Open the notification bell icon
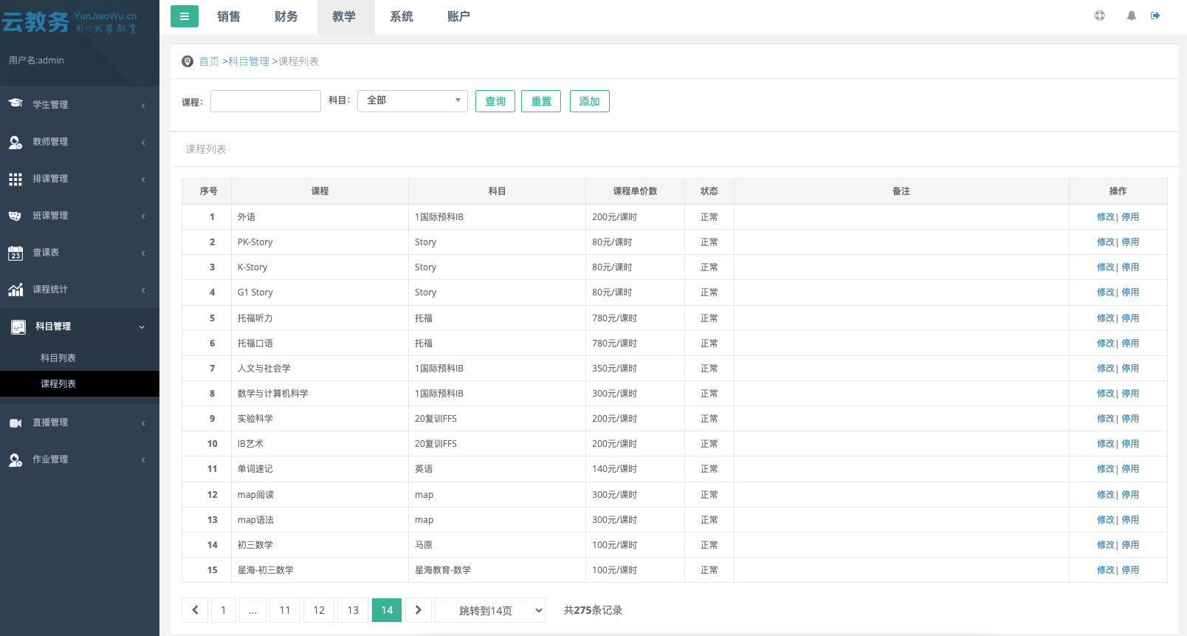 point(1131,16)
